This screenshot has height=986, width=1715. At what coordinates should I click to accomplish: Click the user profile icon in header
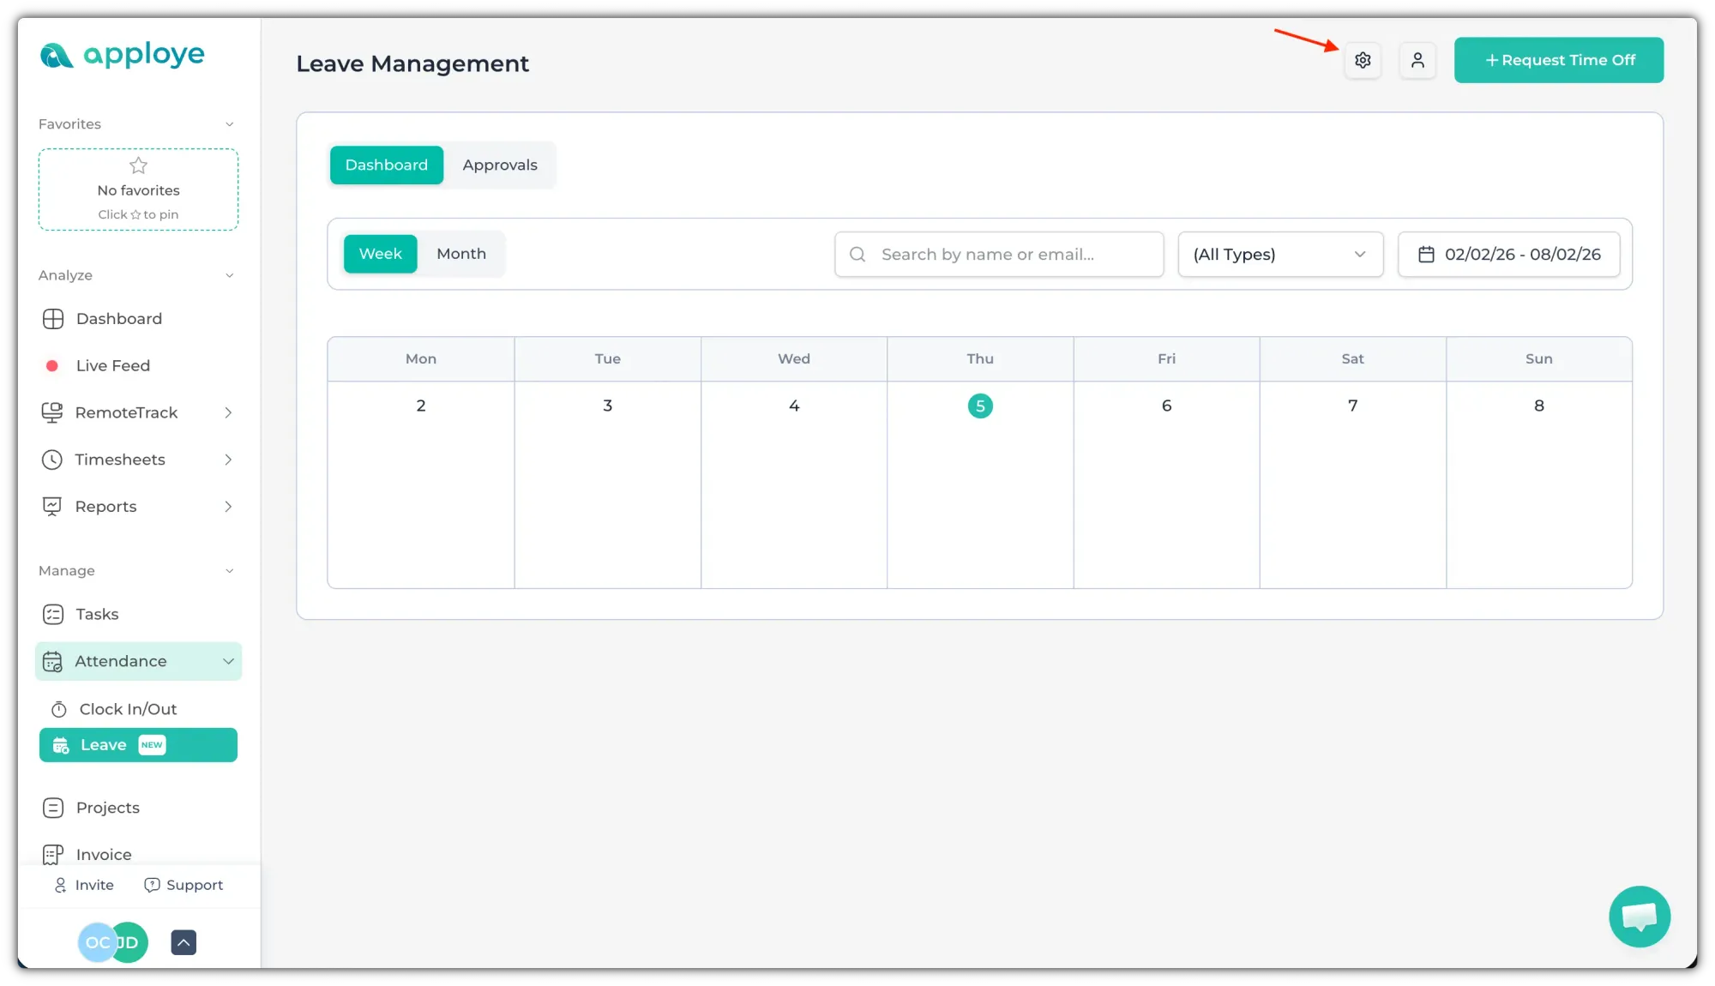[1417, 60]
